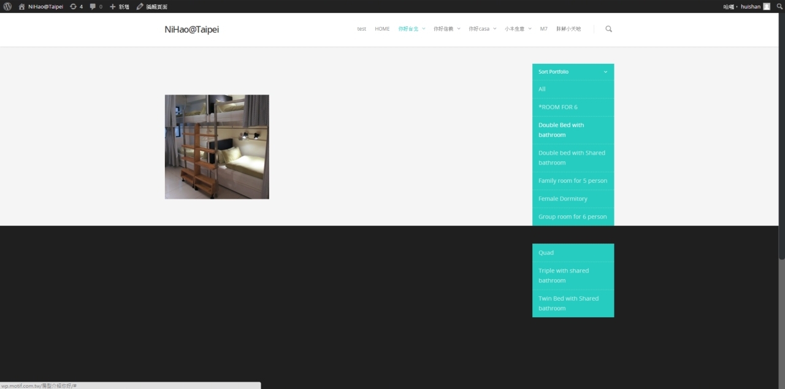Screen dimensions: 785x389
Task: Click the header search magnifier icon
Action: click(x=608, y=29)
